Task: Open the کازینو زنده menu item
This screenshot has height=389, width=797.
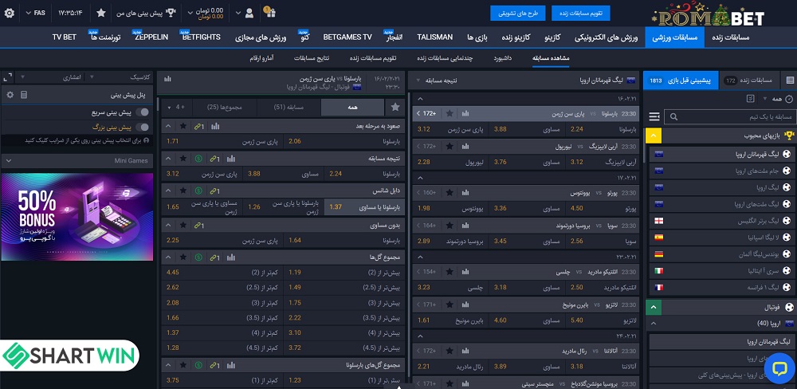Action: (x=516, y=37)
